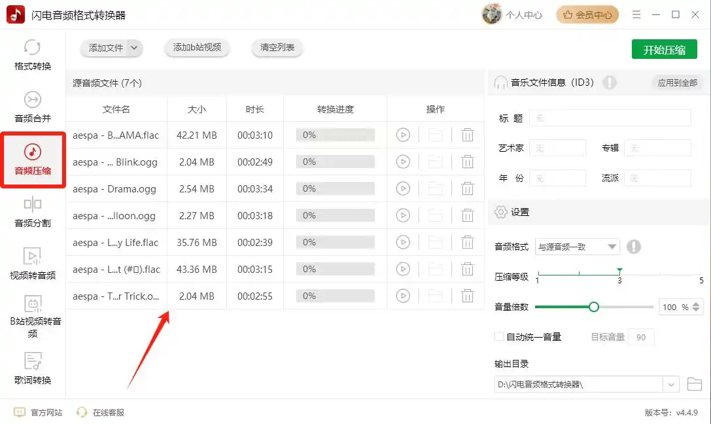Expand output directory path dropdown
711x424 pixels.
click(671, 385)
